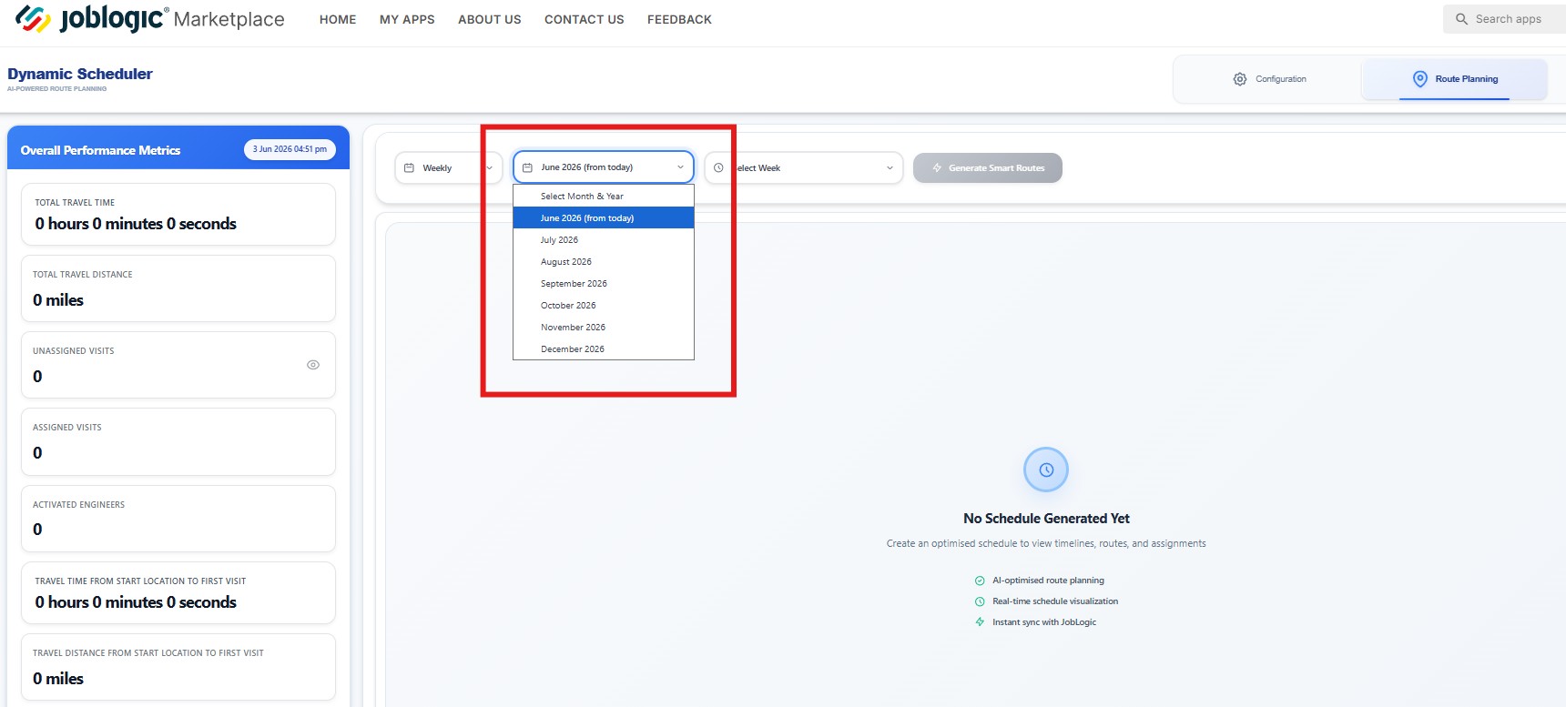Select June 2026 (from today) in the list
Viewport: 1566px width, 707px height.
click(x=604, y=218)
